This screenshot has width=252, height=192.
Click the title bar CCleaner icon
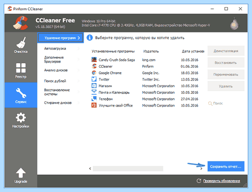click(x=10, y=9)
